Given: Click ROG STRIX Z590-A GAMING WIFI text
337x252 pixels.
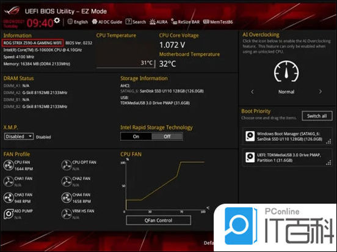Looking at the screenshot, I should (x=33, y=43).
